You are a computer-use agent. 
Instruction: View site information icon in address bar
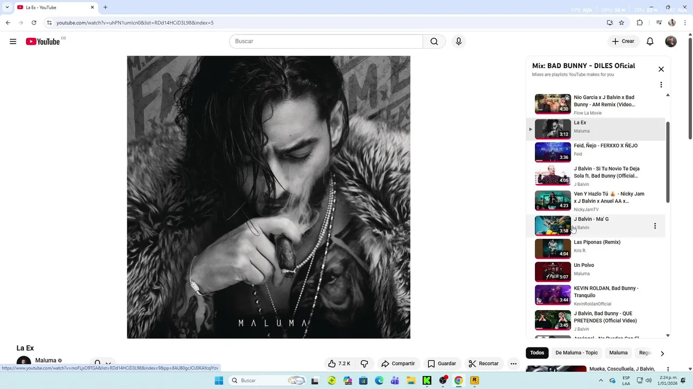tap(49, 23)
